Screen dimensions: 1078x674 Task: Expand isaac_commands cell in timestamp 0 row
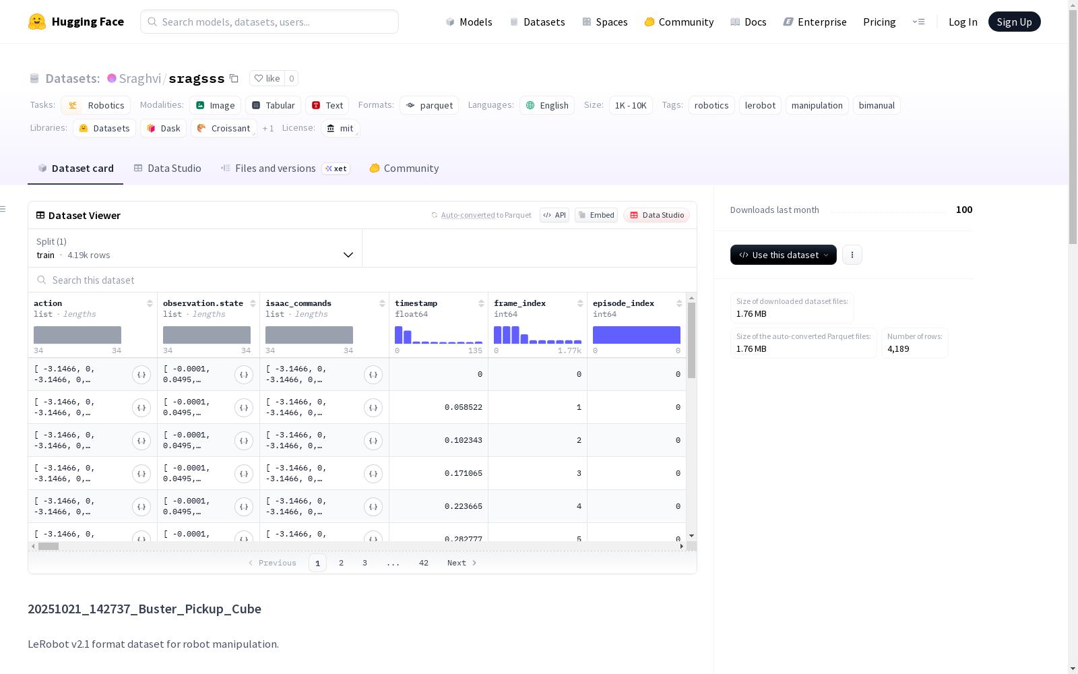[373, 375]
